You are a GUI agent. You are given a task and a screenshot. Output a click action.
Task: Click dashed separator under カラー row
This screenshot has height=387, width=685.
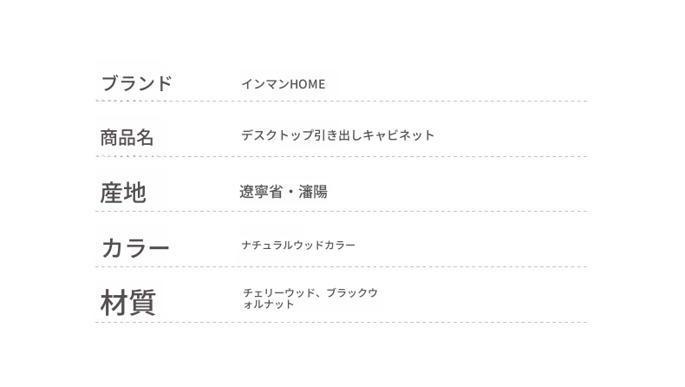pos(341,266)
